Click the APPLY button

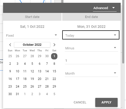point(106,102)
